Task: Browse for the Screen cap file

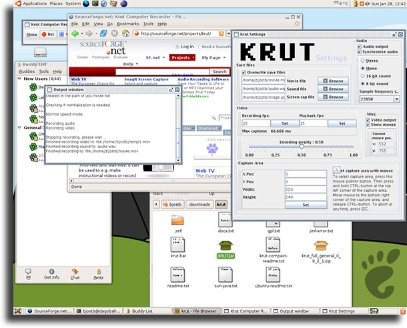Action: click(x=333, y=97)
